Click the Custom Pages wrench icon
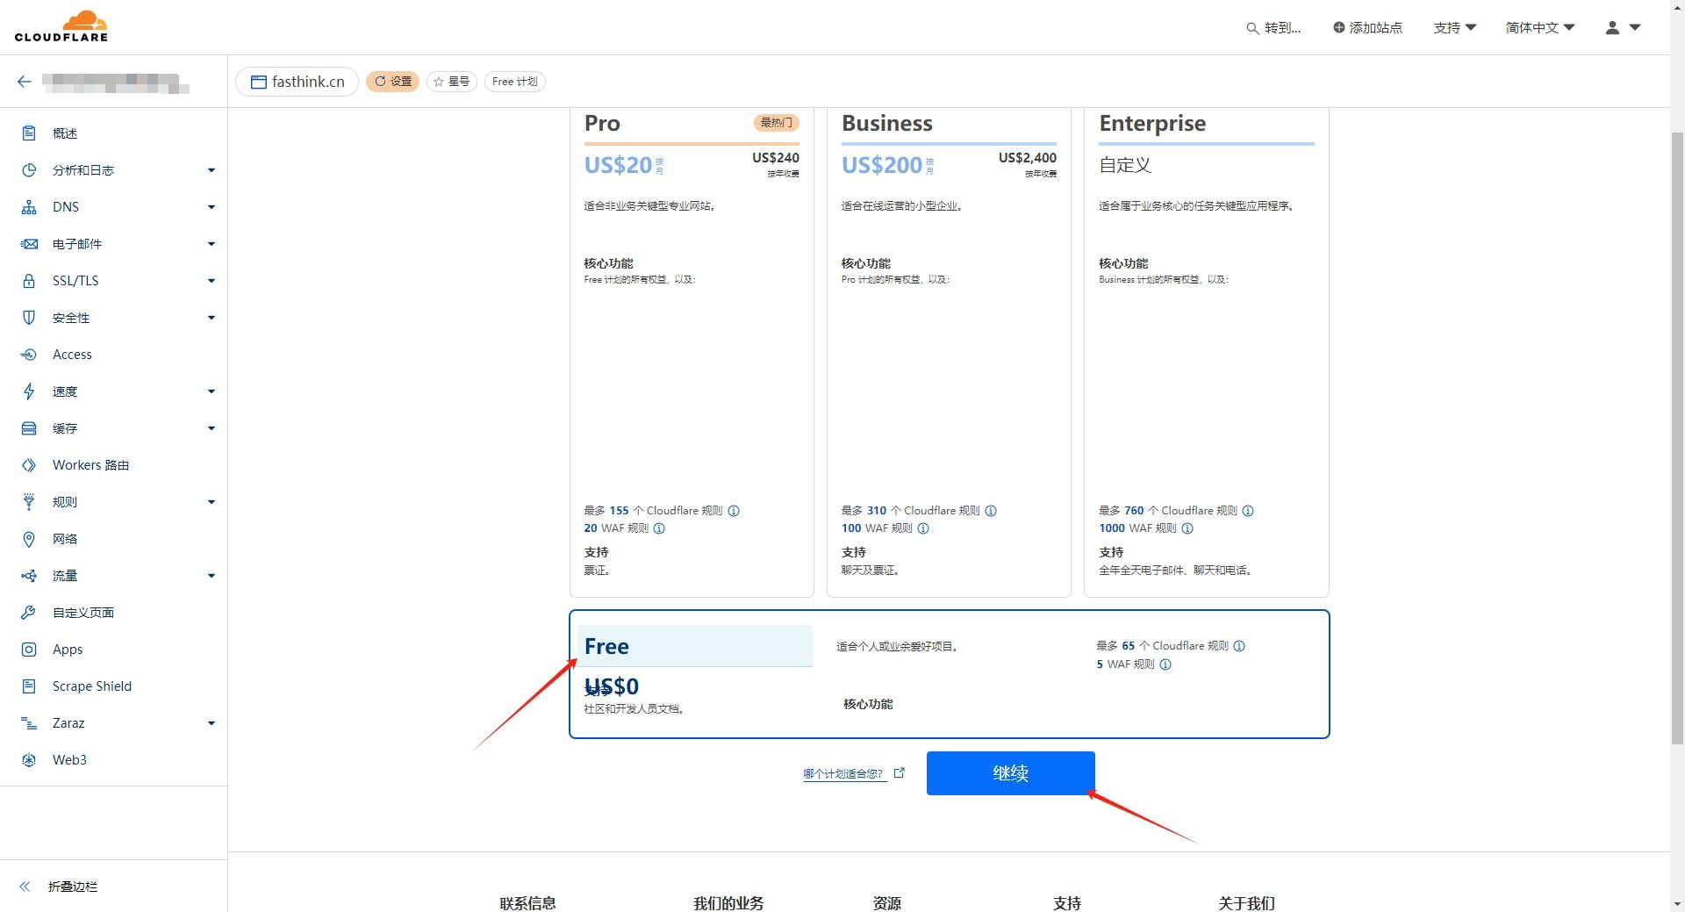1685x912 pixels. pos(29,613)
